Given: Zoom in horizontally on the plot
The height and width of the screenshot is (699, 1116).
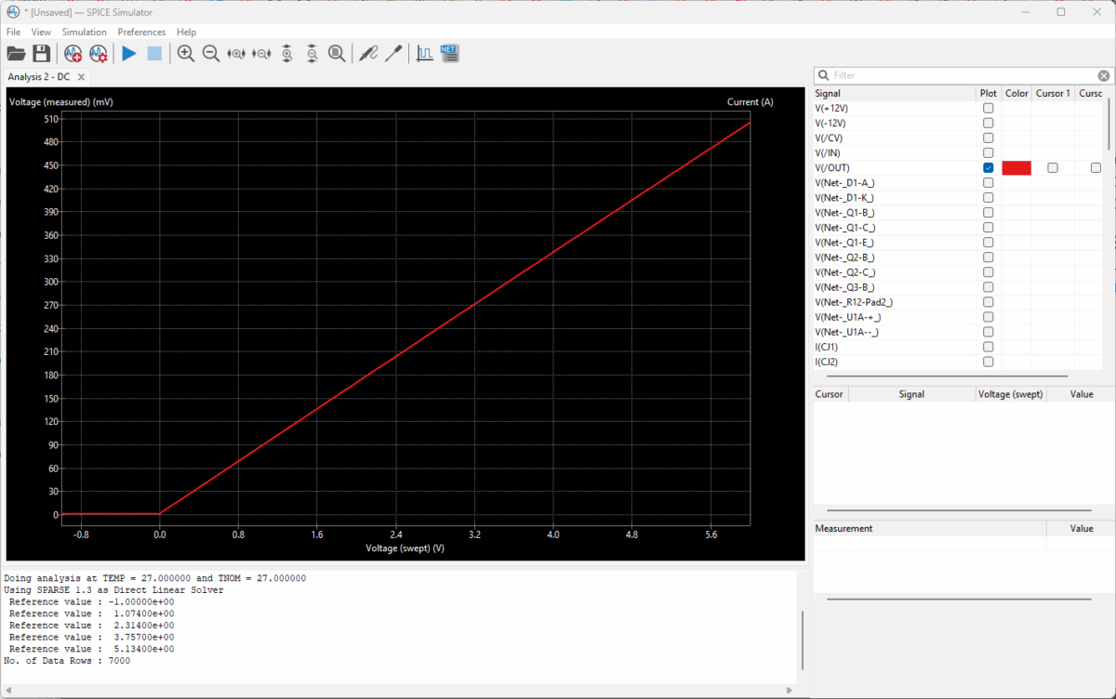Looking at the screenshot, I should pos(236,54).
